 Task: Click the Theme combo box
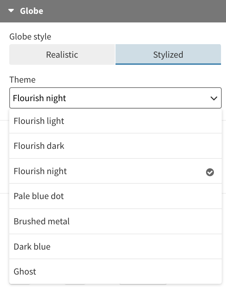(107, 98)
